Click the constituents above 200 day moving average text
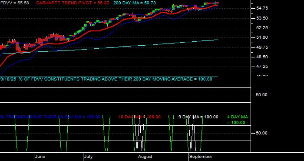This screenshot has height=161, width=304. 106,79
